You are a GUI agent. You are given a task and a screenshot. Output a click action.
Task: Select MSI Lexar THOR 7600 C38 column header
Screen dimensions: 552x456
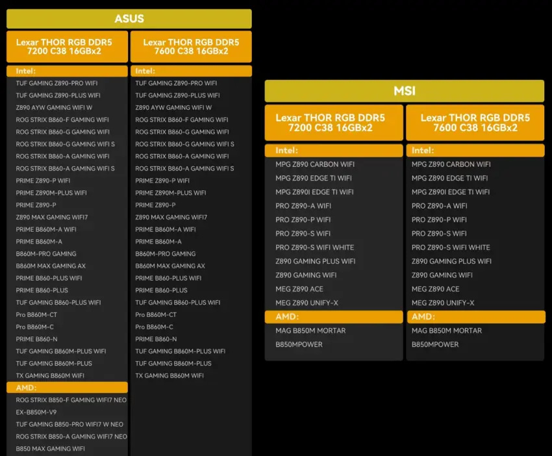(475, 123)
